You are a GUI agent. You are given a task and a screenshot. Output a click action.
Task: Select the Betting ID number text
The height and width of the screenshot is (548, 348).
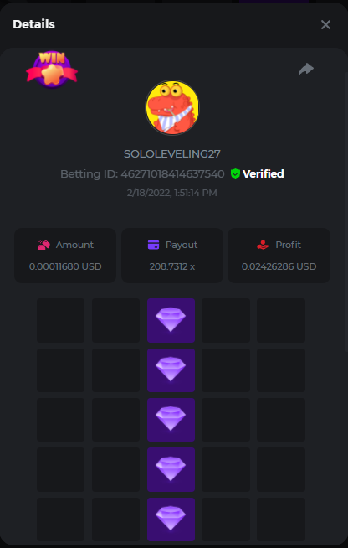pos(172,173)
